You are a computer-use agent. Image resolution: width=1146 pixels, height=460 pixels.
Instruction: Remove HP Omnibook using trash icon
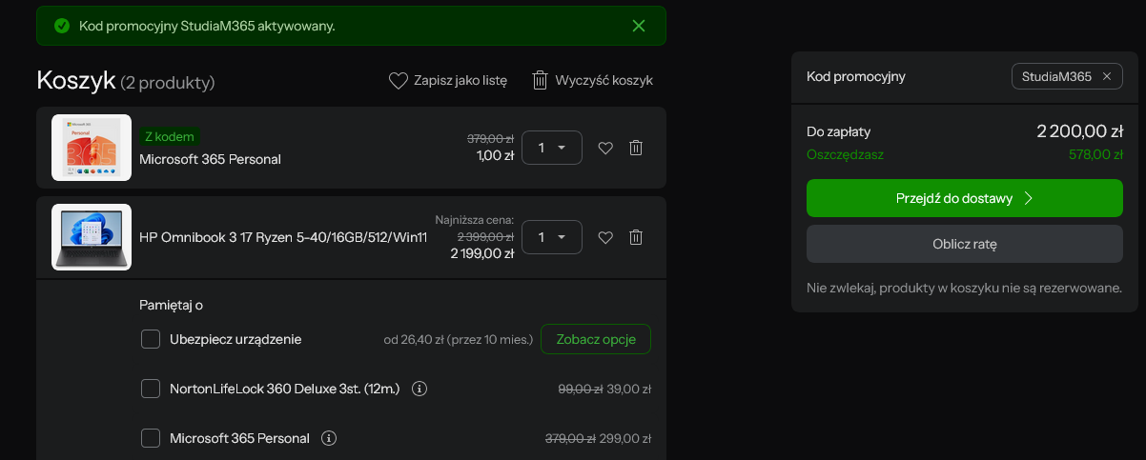click(636, 237)
